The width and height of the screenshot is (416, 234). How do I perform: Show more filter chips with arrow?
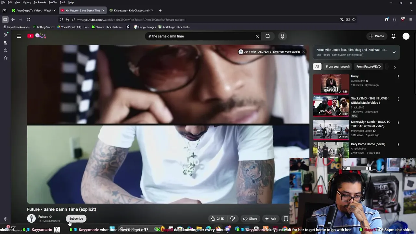point(395,68)
